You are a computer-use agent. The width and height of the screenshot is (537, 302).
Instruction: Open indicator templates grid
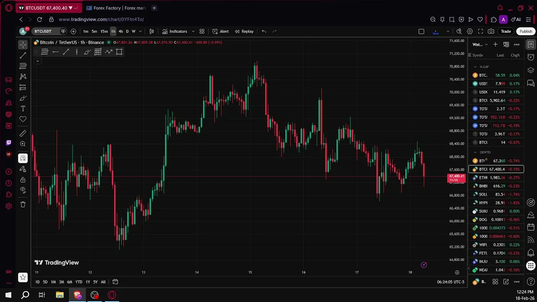click(202, 31)
